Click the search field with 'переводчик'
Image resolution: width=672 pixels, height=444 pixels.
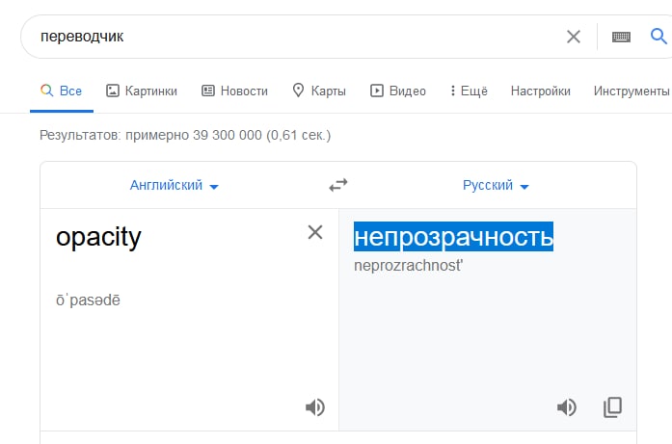tap(289, 37)
